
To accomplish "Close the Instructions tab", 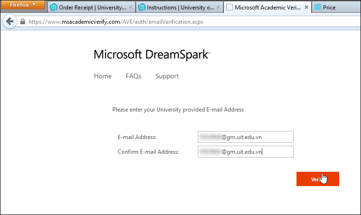I will point(218,8).
